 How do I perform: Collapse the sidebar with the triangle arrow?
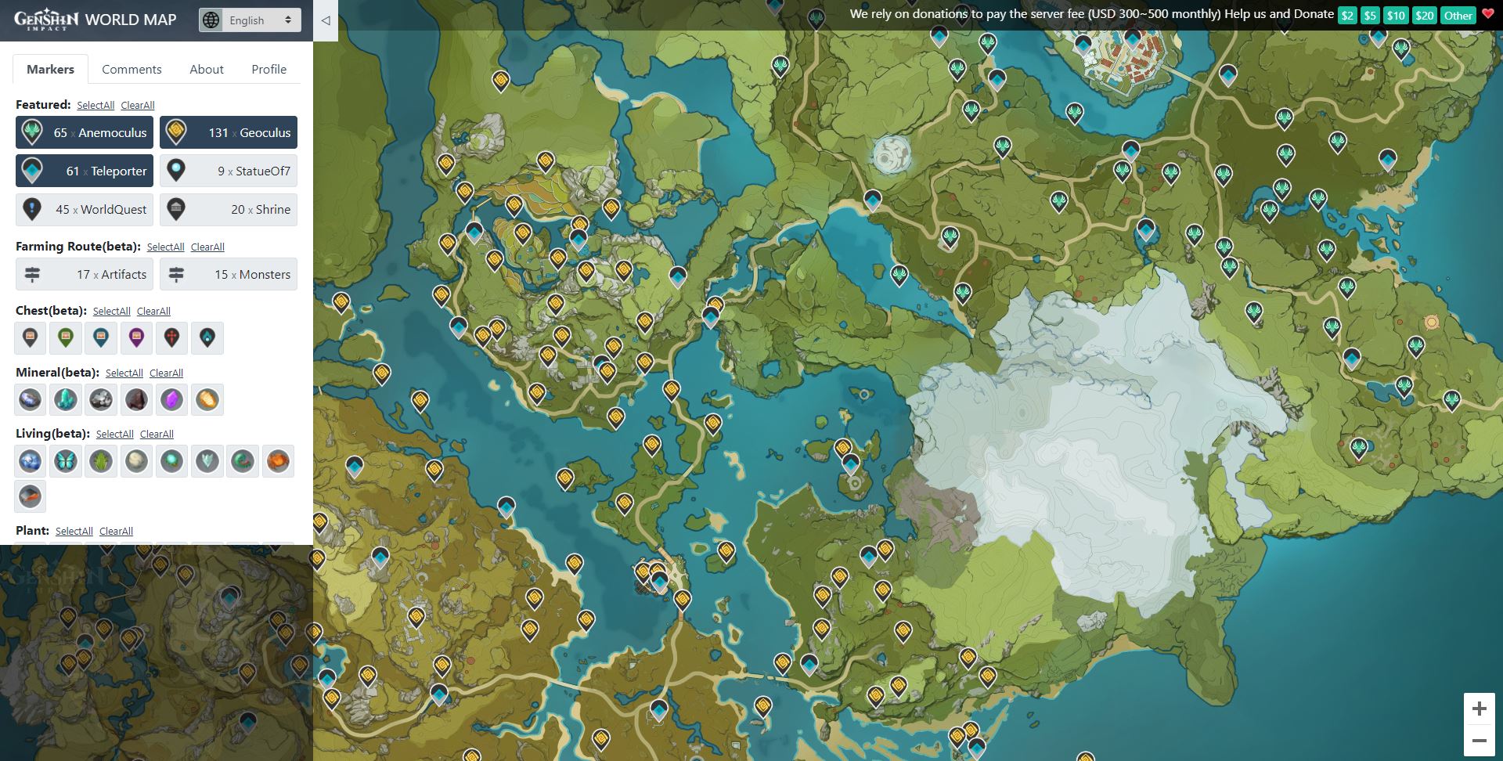point(326,20)
